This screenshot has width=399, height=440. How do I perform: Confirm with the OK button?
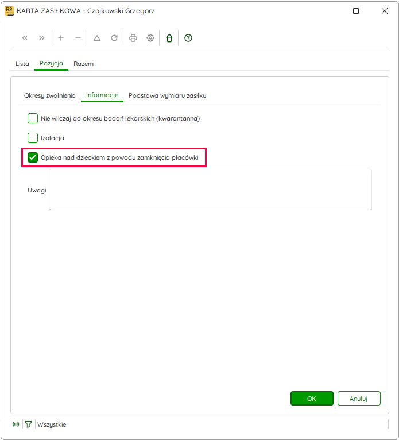[312, 399]
